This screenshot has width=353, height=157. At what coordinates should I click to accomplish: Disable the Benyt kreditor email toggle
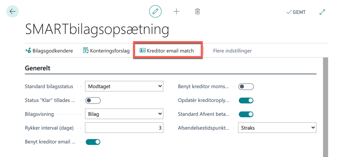coord(93,142)
